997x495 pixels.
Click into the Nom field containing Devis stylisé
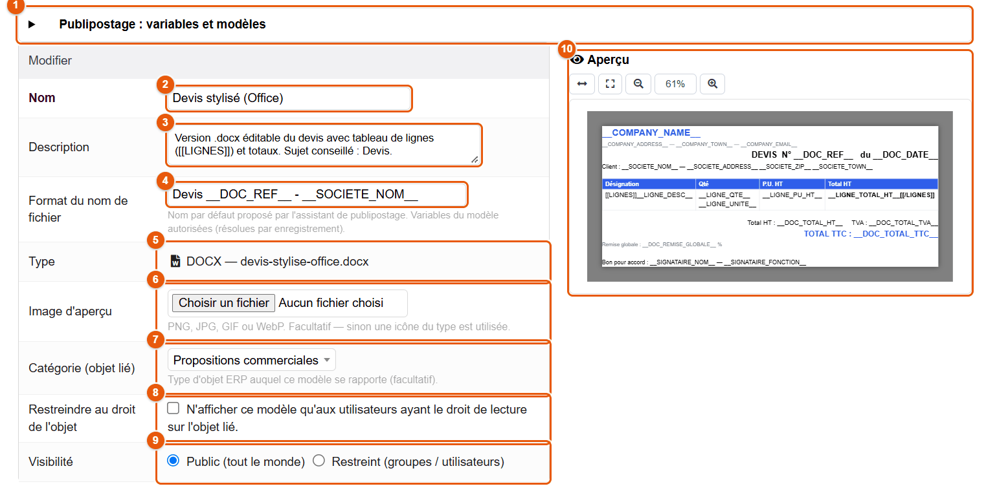(288, 99)
